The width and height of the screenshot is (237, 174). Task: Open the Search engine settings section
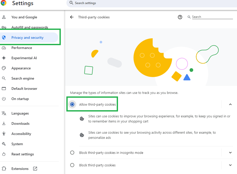pos(23,78)
